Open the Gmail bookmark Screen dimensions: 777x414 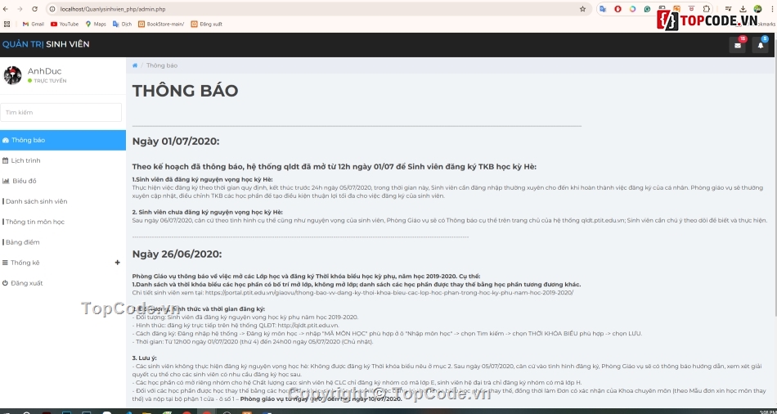pos(34,24)
